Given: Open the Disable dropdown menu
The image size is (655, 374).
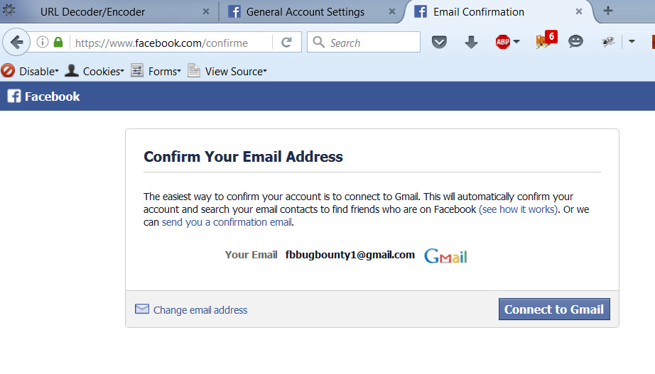Looking at the screenshot, I should [31, 71].
